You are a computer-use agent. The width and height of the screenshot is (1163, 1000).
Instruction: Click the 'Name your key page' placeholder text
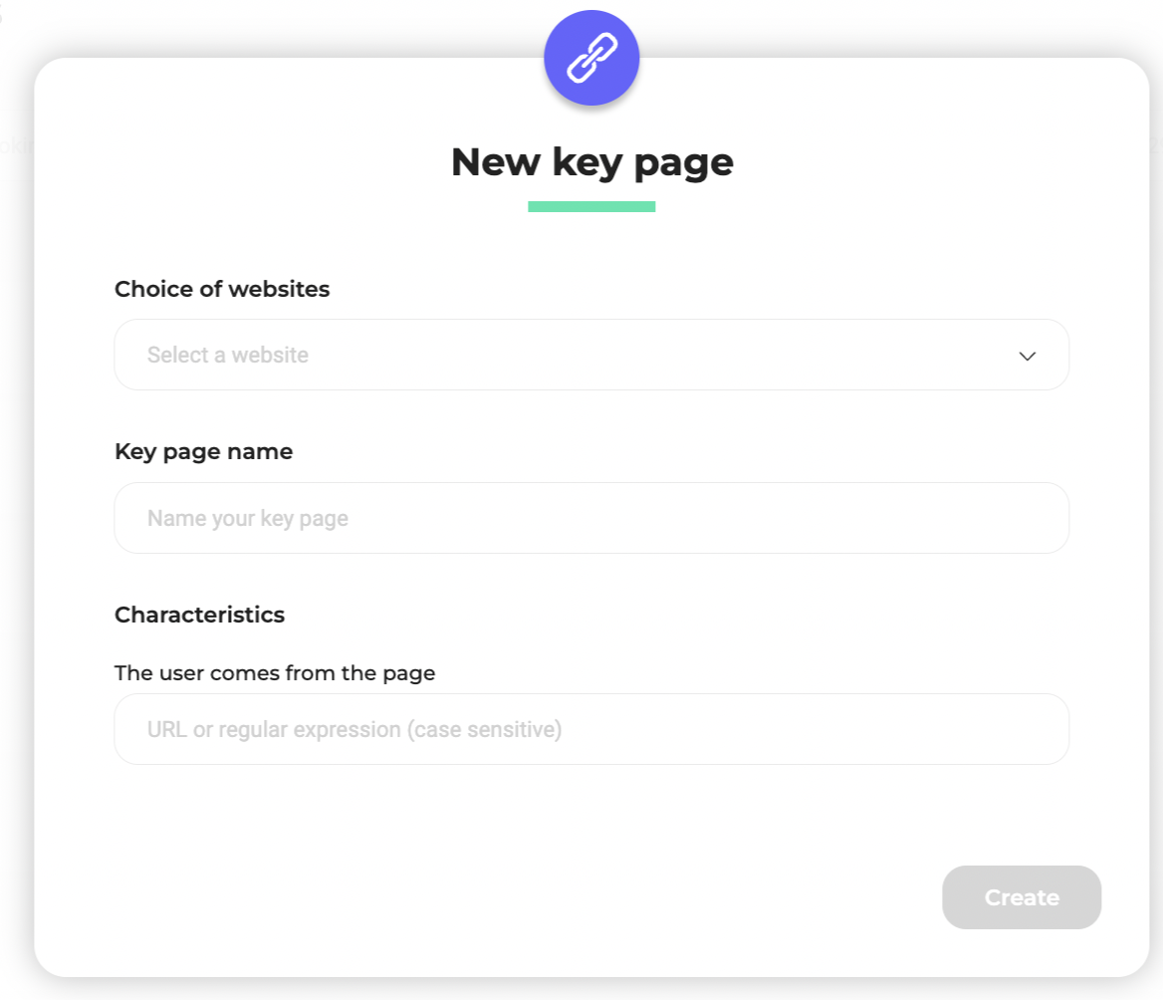pos(248,519)
